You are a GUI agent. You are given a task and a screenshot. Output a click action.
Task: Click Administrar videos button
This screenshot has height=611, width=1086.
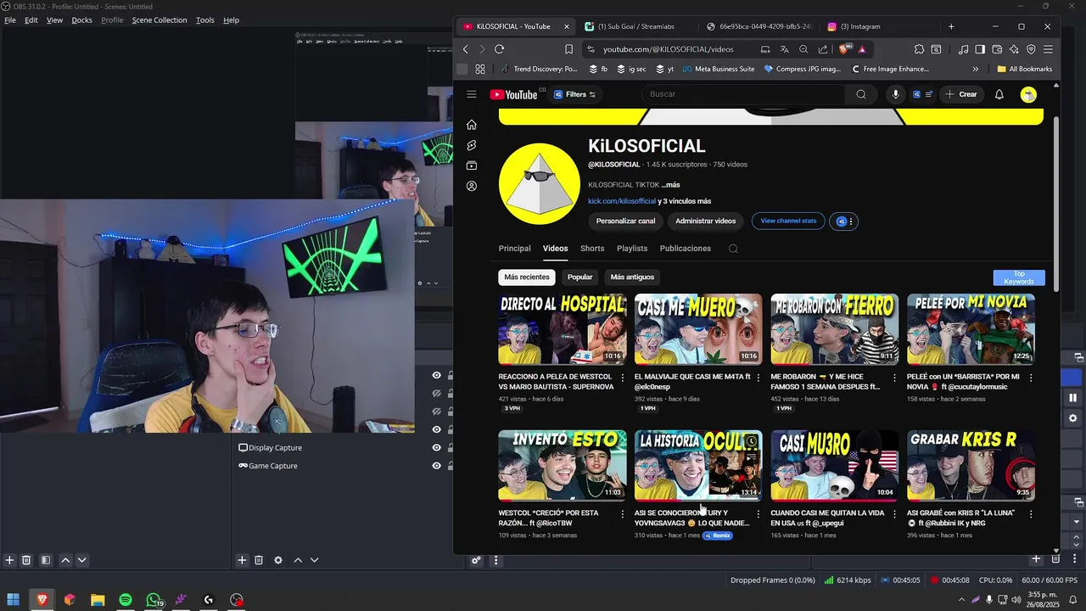point(706,221)
